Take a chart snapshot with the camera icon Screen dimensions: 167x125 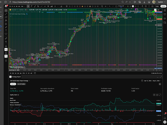(x=152, y=6)
